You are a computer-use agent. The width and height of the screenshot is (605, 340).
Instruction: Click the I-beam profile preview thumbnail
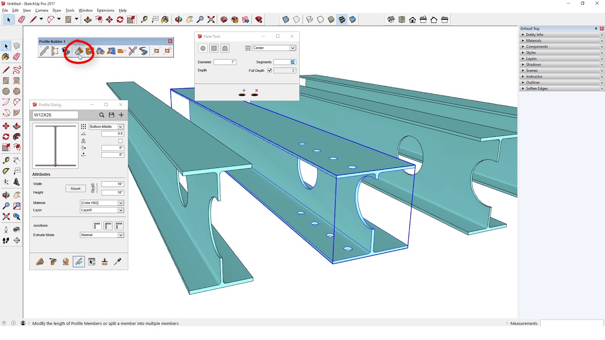click(55, 145)
